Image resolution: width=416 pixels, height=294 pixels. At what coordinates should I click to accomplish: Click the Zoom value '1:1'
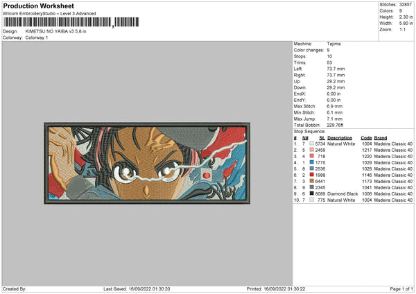402,30
